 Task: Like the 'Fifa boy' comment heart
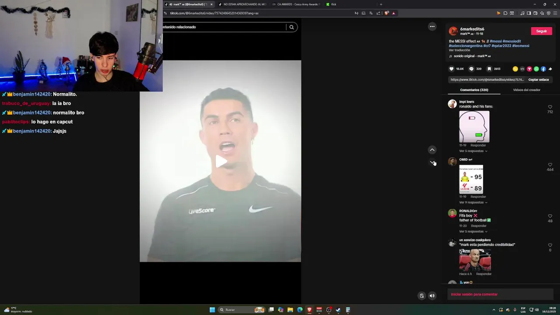click(x=550, y=216)
